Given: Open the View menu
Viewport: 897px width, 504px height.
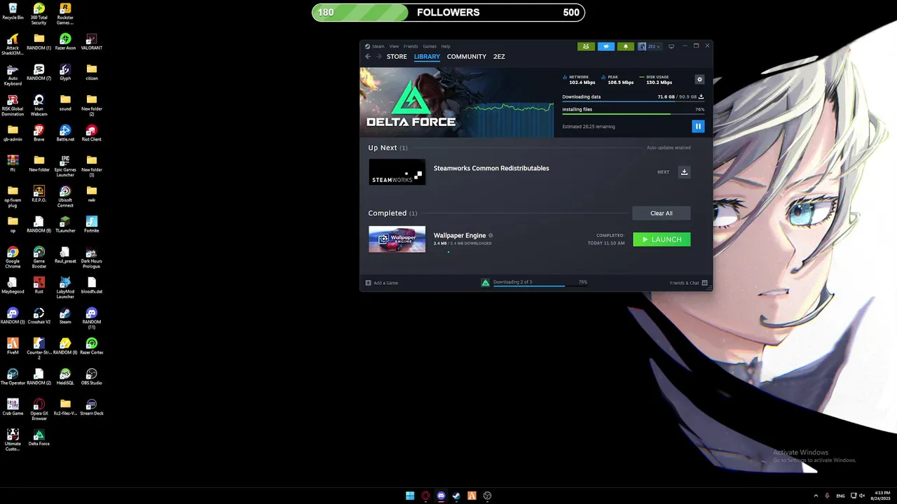Looking at the screenshot, I should point(394,46).
